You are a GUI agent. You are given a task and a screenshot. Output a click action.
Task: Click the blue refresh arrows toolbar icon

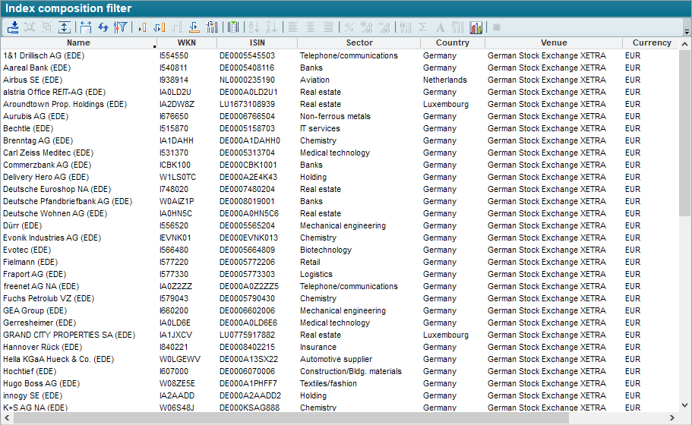click(103, 27)
